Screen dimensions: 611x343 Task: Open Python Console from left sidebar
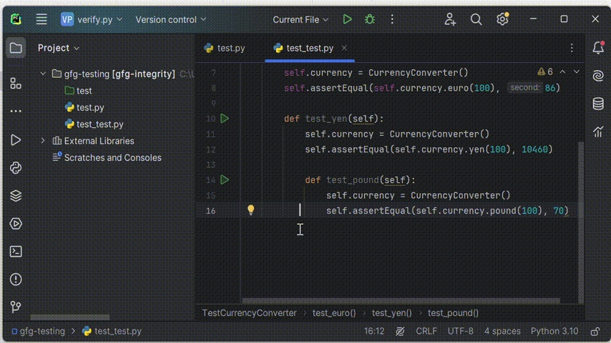16,168
